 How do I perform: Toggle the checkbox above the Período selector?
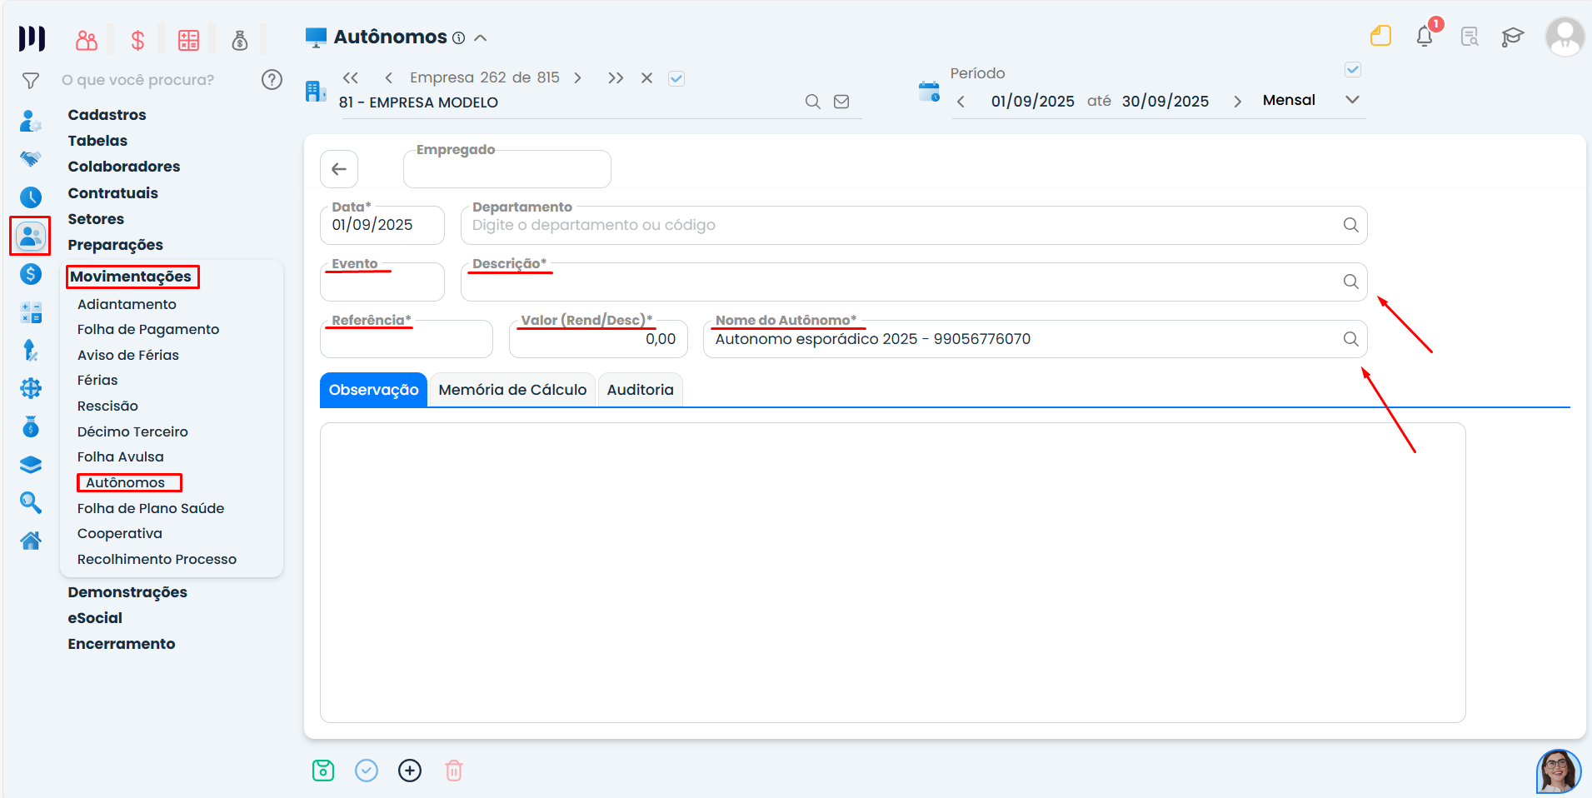point(1353,70)
